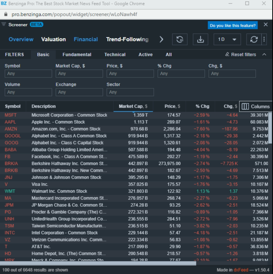Sort by Chg, $ column header
Image resolution: width=273 pixels, height=274 pixels.
pyautogui.click(x=227, y=106)
